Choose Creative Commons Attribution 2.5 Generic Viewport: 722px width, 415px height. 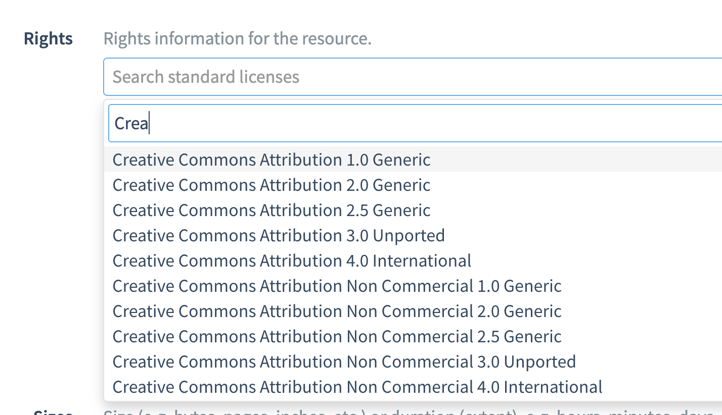[x=271, y=210]
